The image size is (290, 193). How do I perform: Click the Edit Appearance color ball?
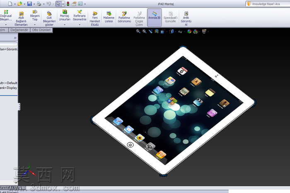coord(189,32)
